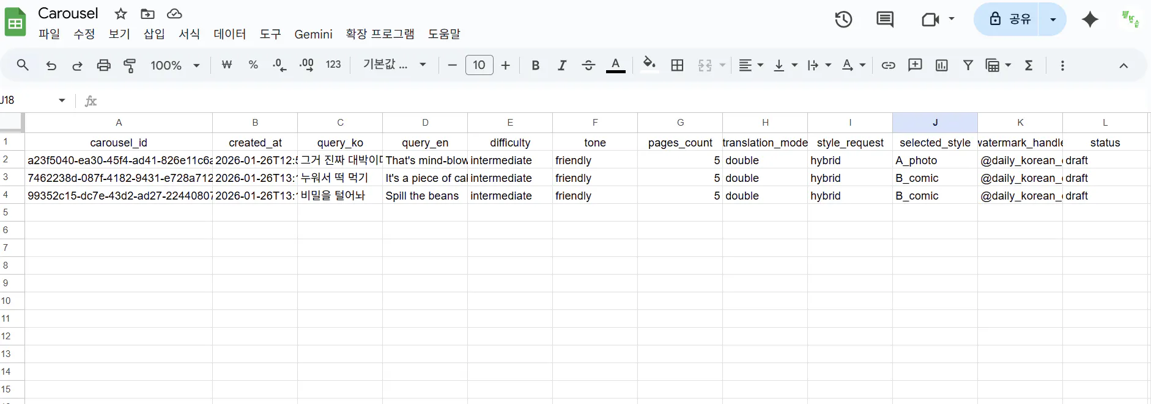Click the insert chart icon
This screenshot has height=404, width=1151.
tap(941, 65)
